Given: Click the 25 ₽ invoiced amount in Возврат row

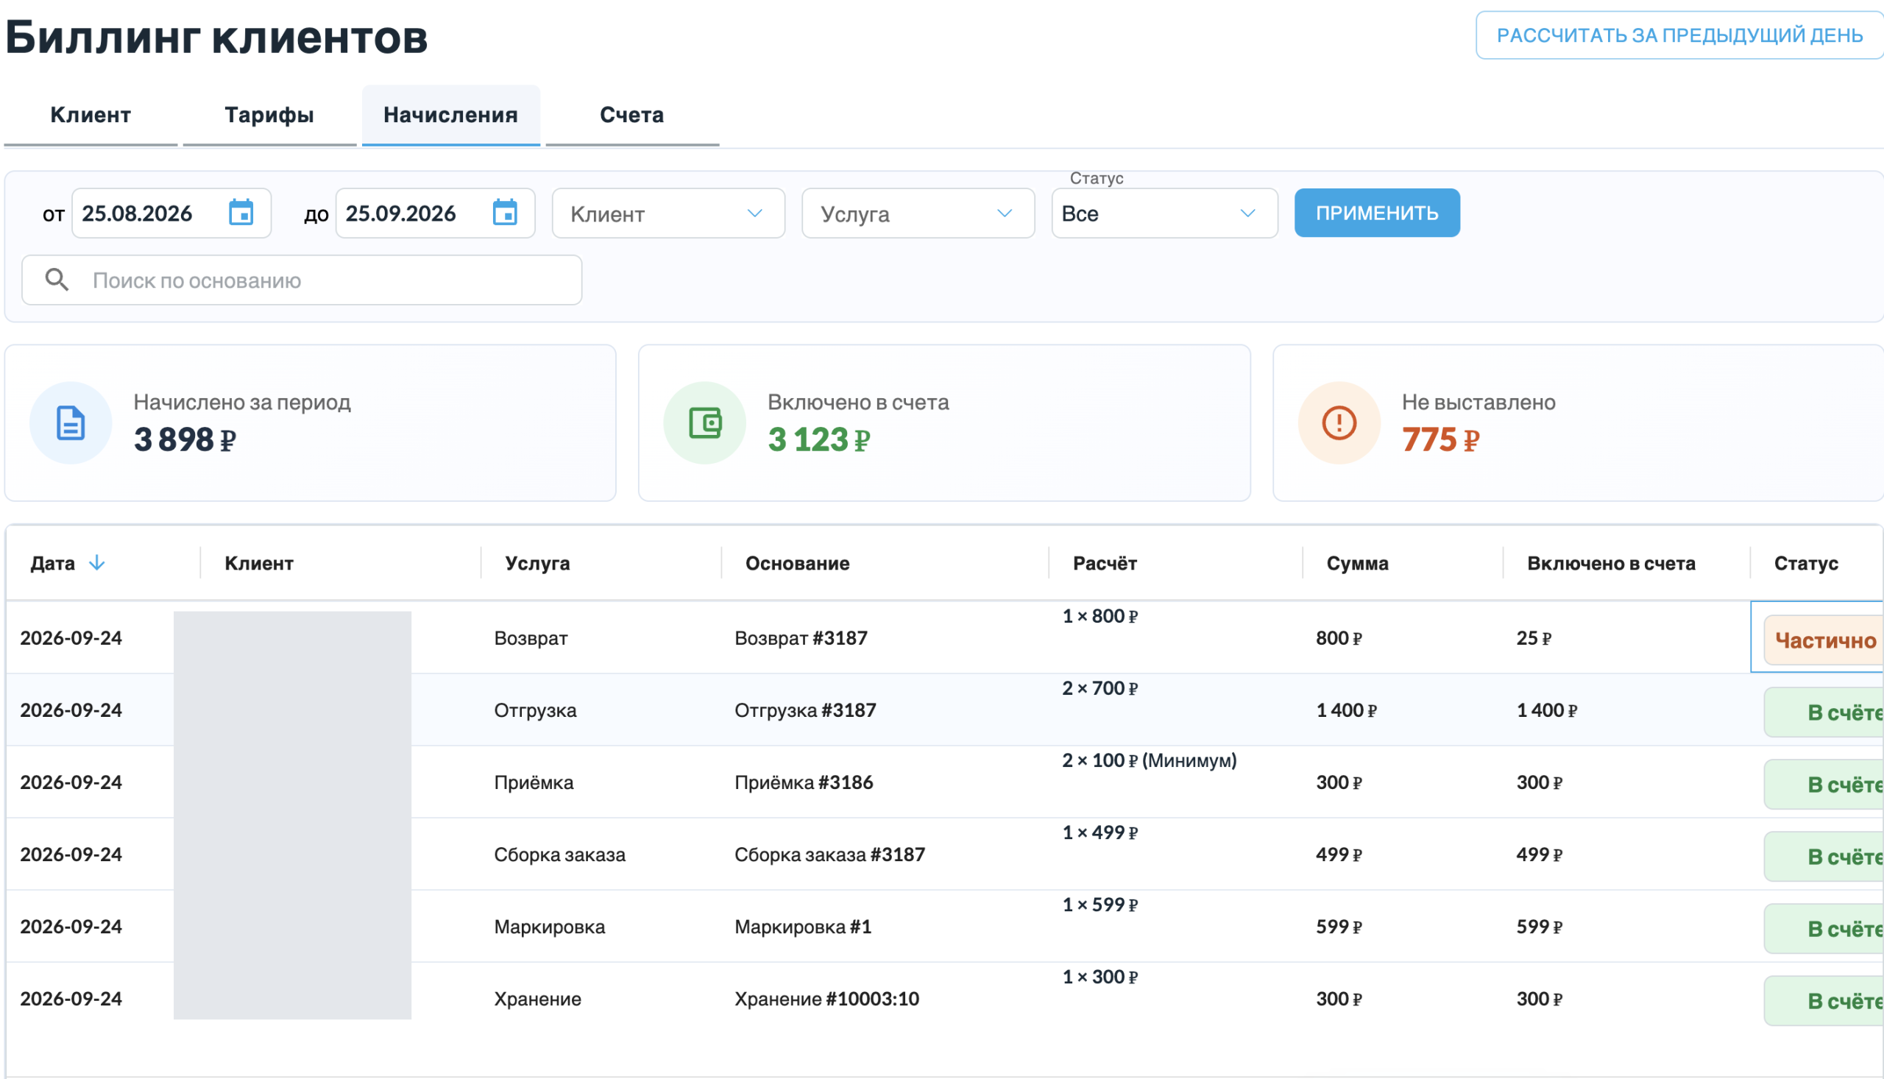Looking at the screenshot, I should [1534, 638].
